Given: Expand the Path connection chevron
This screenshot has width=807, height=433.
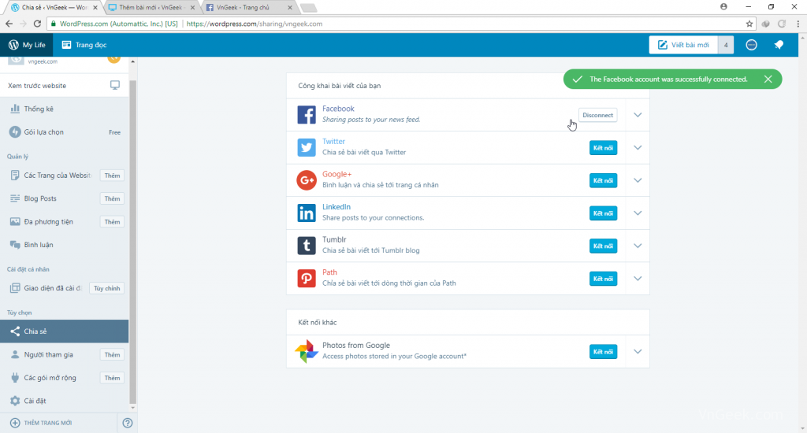Looking at the screenshot, I should click(638, 278).
